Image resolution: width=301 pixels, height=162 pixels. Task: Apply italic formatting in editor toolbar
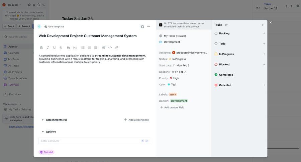click(48, 48)
